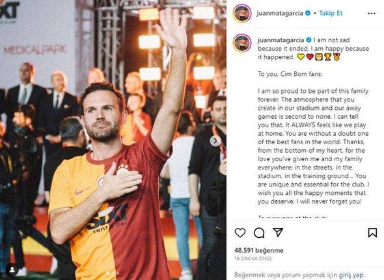Screen dimensions: 384x280
Task: Click the header verified badge
Action: click(308, 13)
